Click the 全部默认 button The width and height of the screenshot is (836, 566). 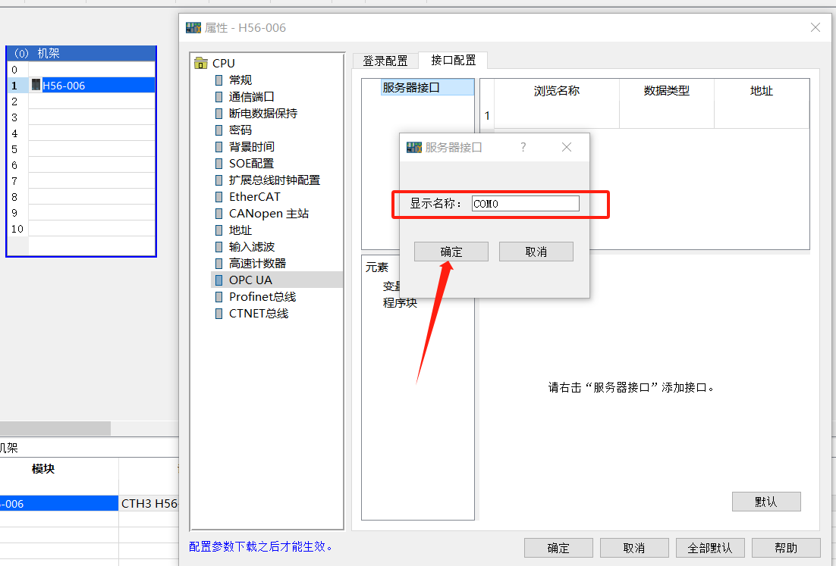[709, 548]
